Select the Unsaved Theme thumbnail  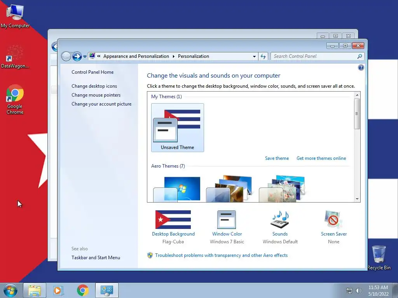click(x=177, y=127)
